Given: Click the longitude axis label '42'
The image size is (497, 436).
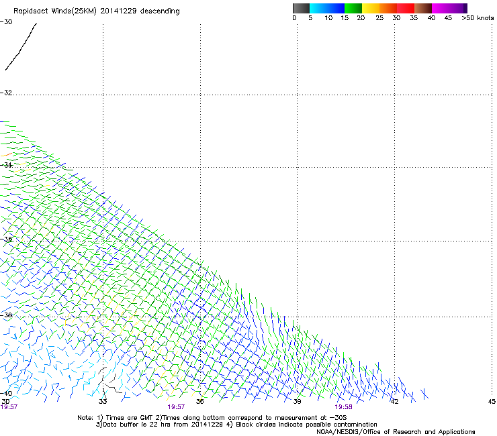Looking at the screenshot, I should (394, 402).
